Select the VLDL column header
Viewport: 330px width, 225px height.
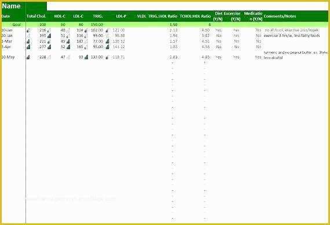pos(141,16)
